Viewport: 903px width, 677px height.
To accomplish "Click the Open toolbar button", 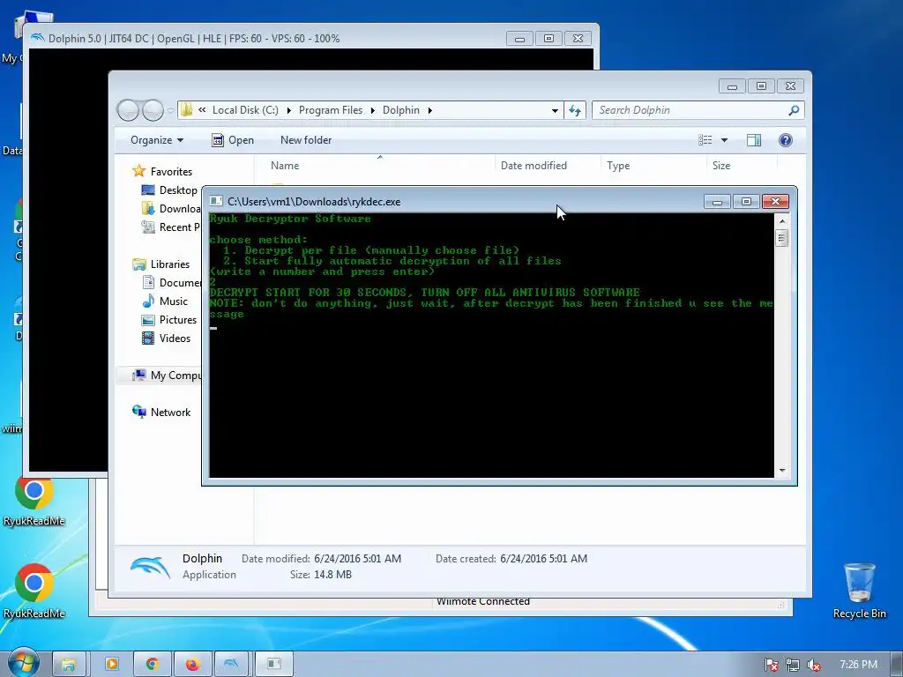I will (233, 140).
